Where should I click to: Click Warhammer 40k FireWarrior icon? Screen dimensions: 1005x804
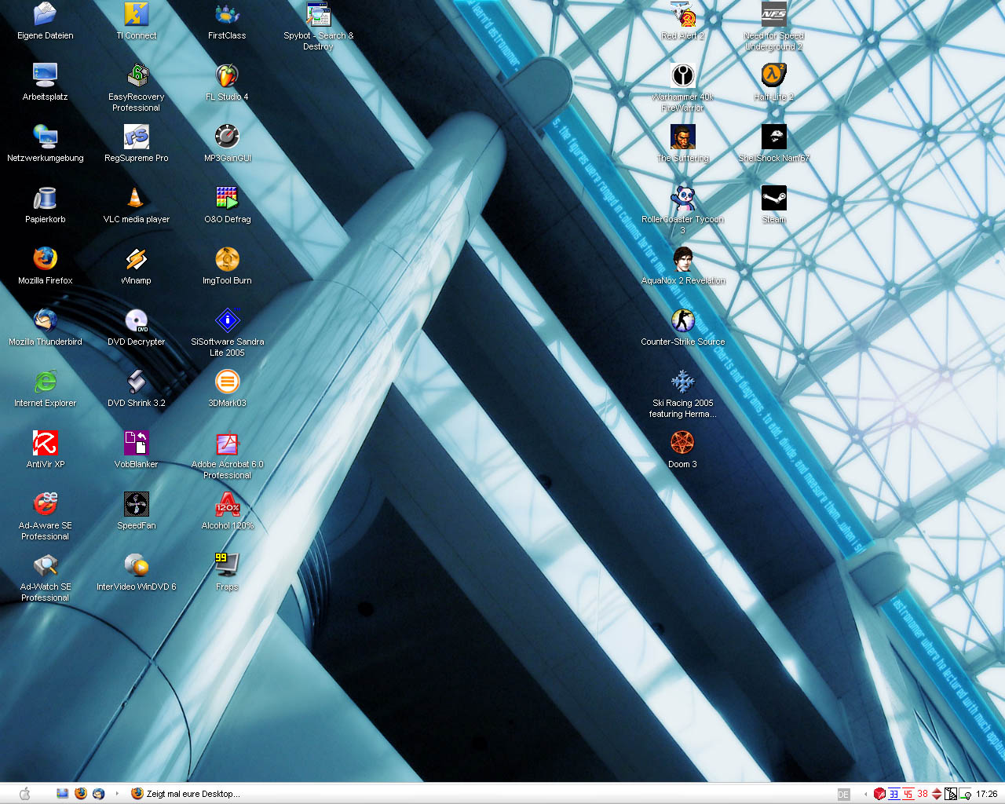tap(683, 75)
